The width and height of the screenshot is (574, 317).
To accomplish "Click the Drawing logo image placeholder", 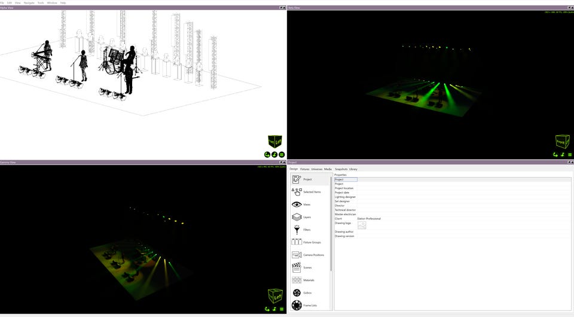I will [362, 225].
